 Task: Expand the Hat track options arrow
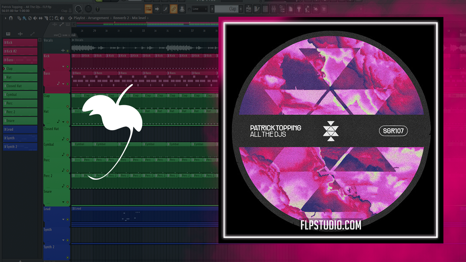[63, 122]
